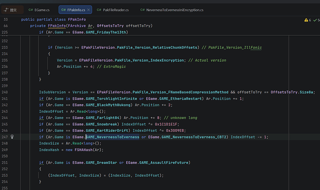
Task: Click the lightbulb quick-fix icon on line 247
Action: pos(12,137)
